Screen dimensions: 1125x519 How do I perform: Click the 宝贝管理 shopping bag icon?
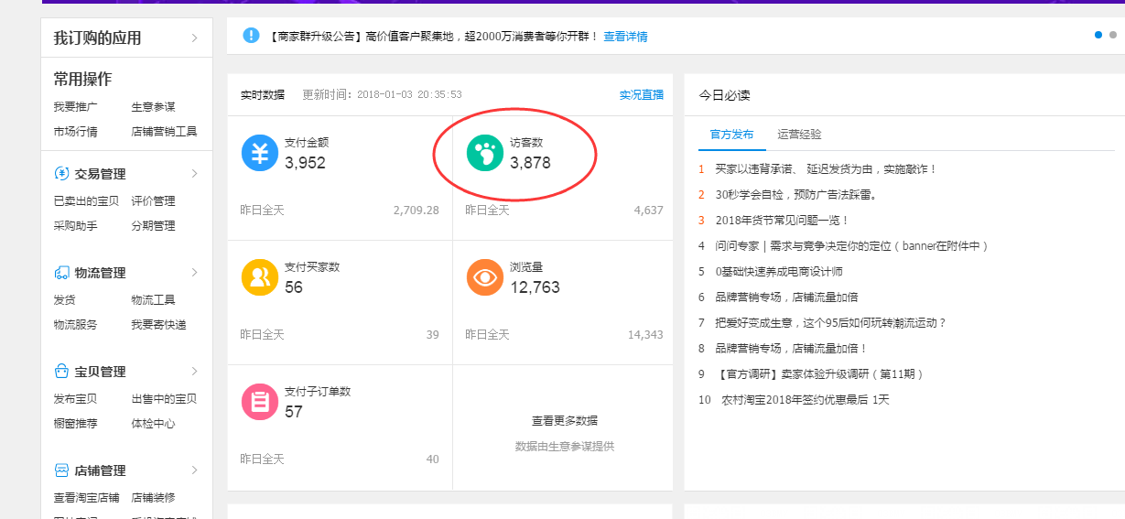pos(62,372)
